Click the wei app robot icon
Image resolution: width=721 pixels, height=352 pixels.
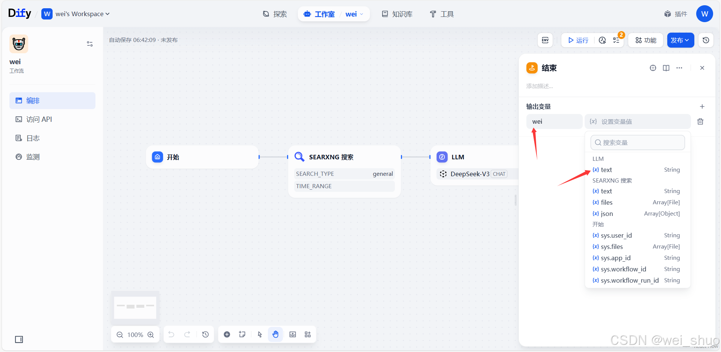(x=19, y=44)
